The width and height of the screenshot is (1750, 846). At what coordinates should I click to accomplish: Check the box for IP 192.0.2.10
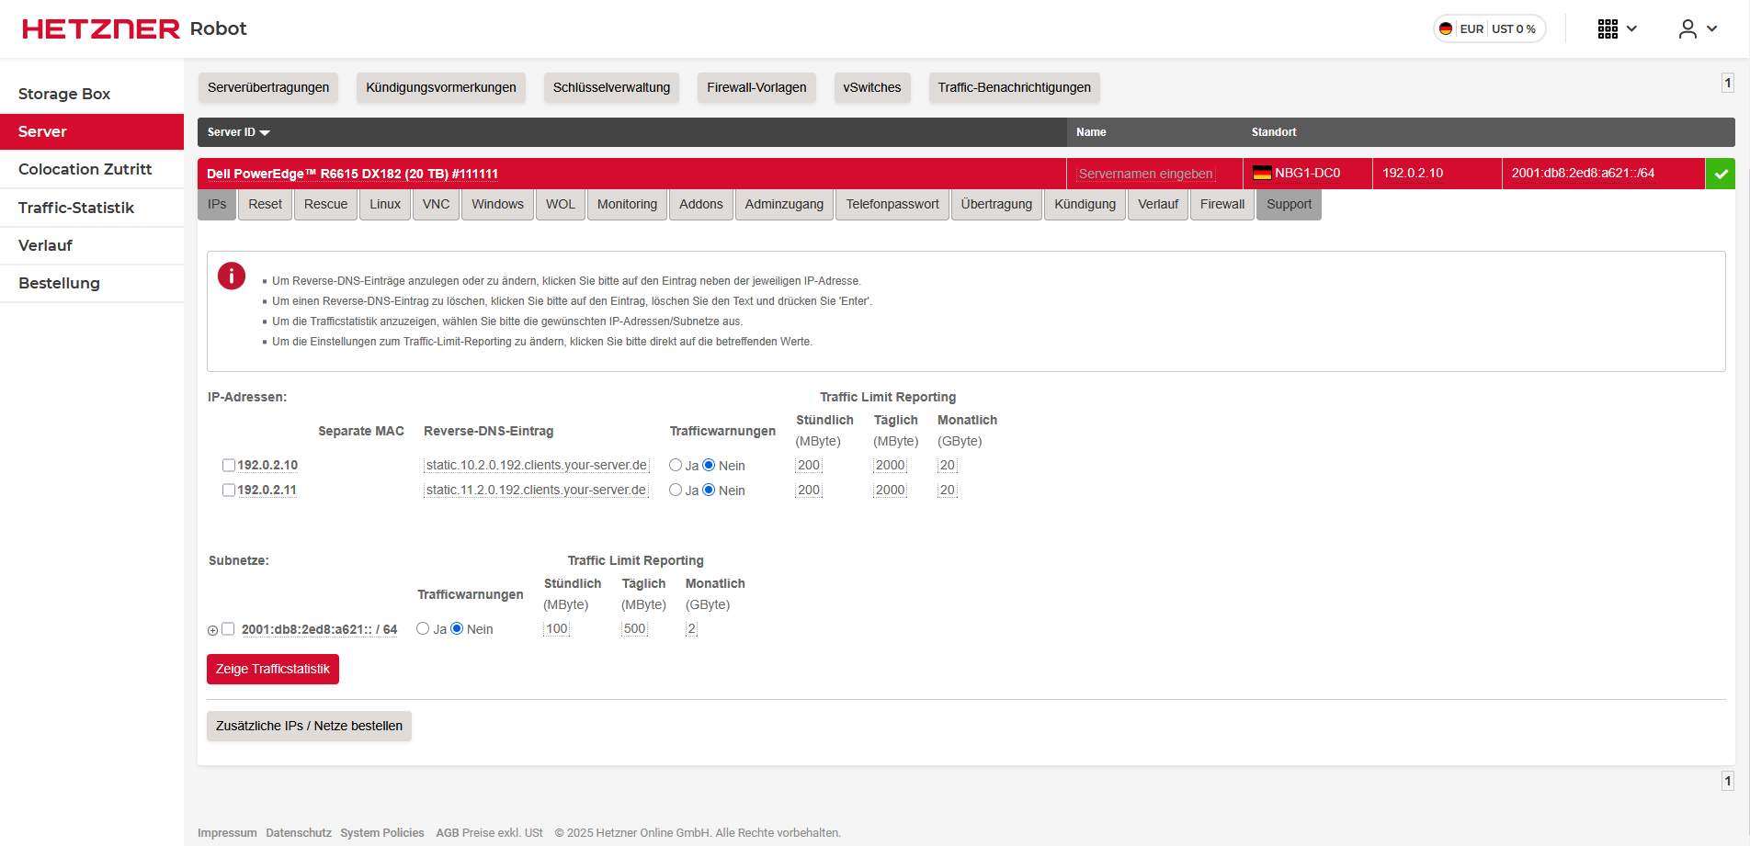pos(229,465)
